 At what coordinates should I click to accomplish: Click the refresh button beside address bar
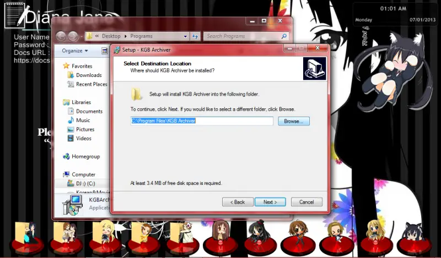click(195, 36)
